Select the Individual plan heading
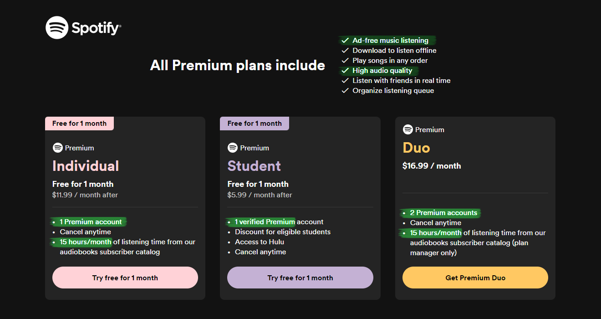Screen dimensions: 601x319 coord(85,166)
